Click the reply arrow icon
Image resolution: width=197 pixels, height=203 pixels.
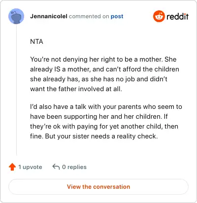(56, 167)
